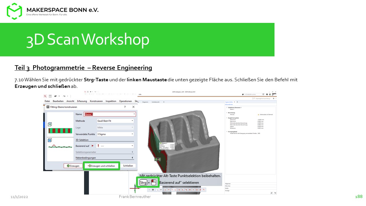Image resolution: width=366 pixels, height=206 pixels.
Task: Click the last icon in the 3D view bottom toolbar
Action: pos(204,190)
